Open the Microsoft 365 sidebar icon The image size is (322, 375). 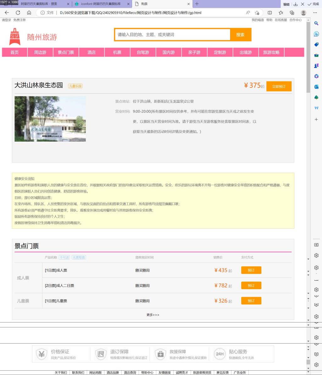point(316,76)
